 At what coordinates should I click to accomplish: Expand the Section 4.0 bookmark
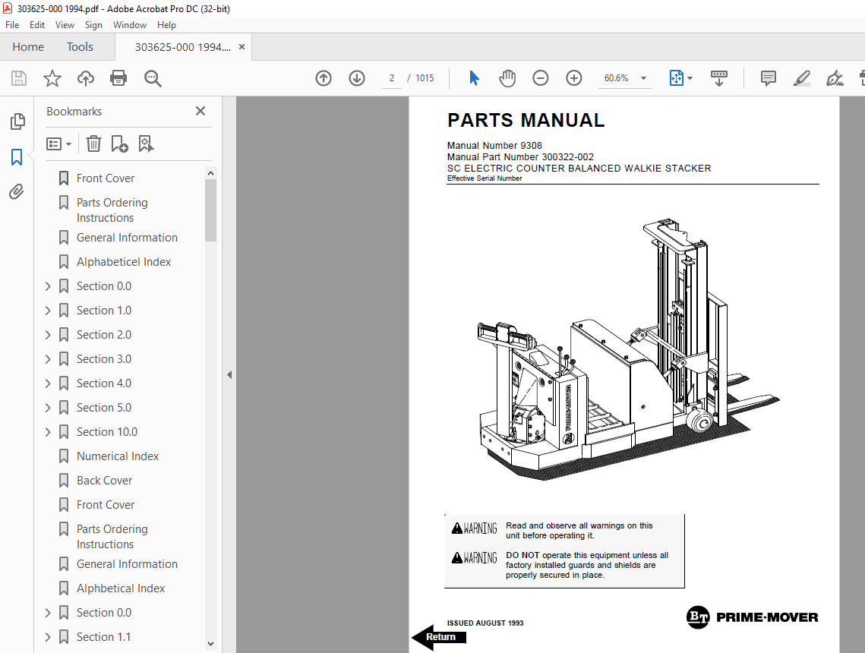pos(48,383)
